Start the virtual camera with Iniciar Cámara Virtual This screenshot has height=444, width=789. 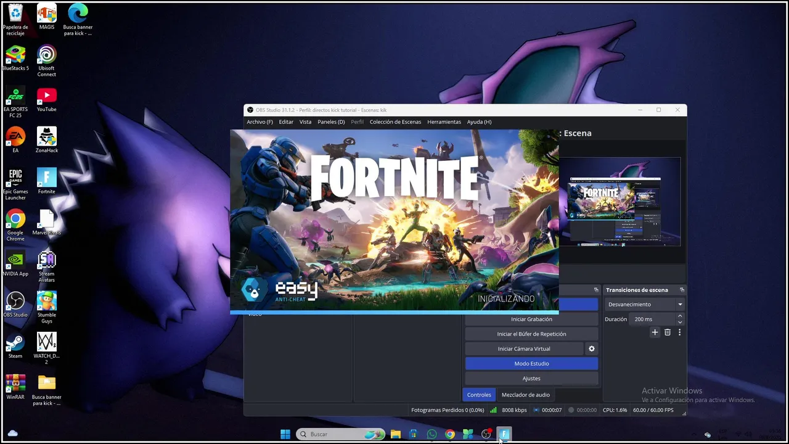point(524,348)
